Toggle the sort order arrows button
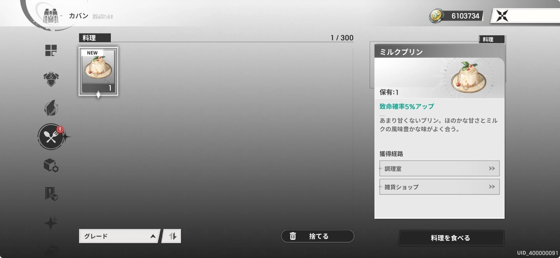Screen dimensions: 560x258 172,236
